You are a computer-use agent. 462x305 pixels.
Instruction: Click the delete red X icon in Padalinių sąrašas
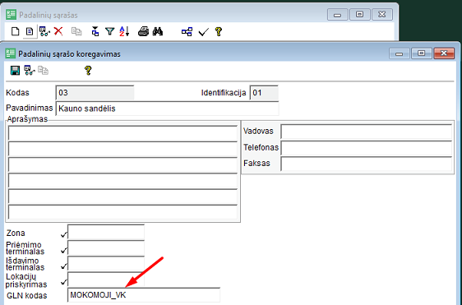58,31
